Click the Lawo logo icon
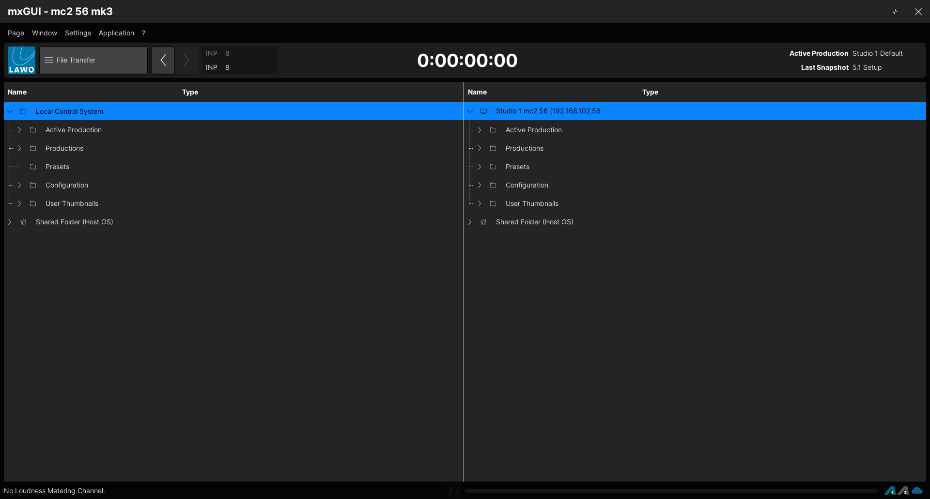 click(x=21, y=60)
